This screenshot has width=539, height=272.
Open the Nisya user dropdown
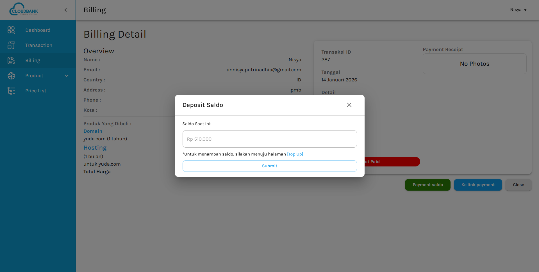pyautogui.click(x=518, y=10)
